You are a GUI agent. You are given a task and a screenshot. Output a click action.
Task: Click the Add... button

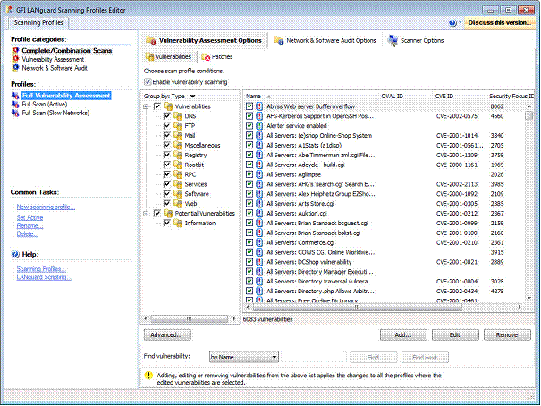[x=403, y=334]
